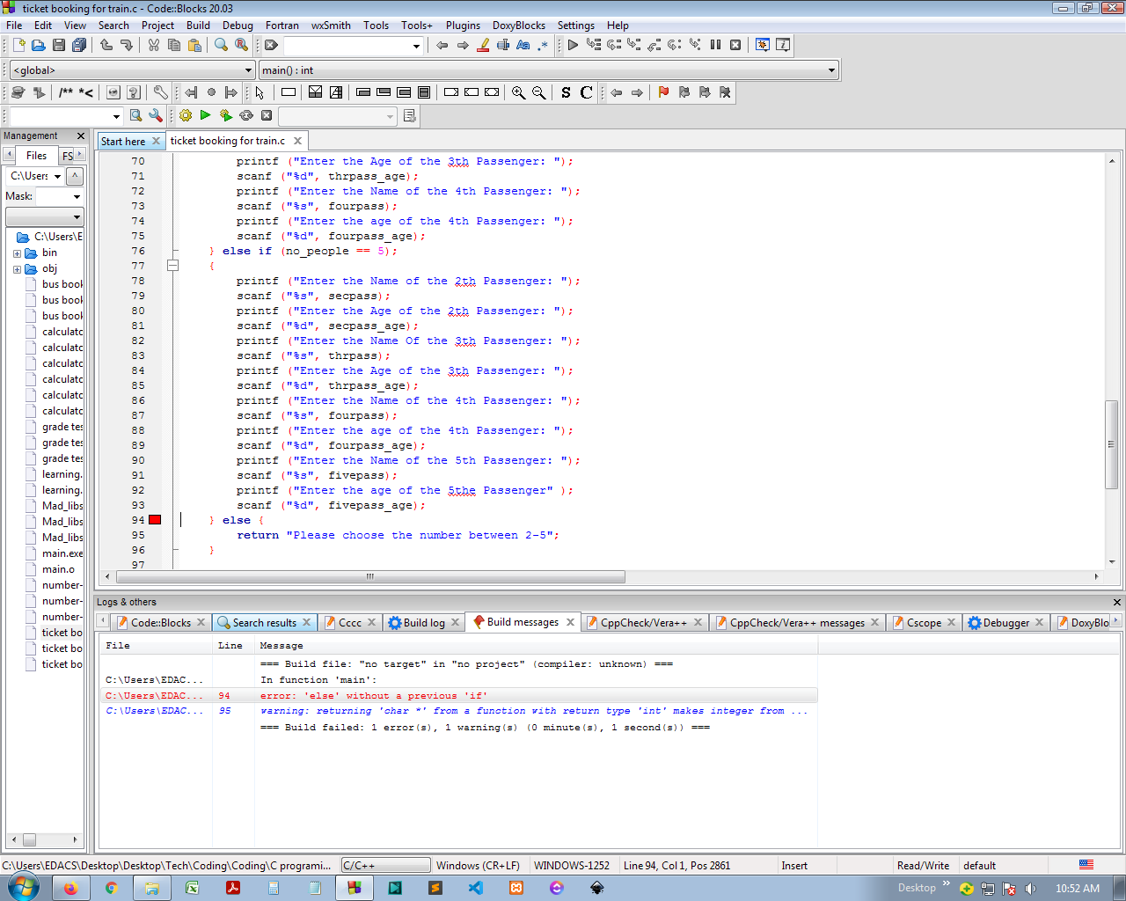Expand the bin folder in file tree
1126x901 pixels.
coord(17,253)
